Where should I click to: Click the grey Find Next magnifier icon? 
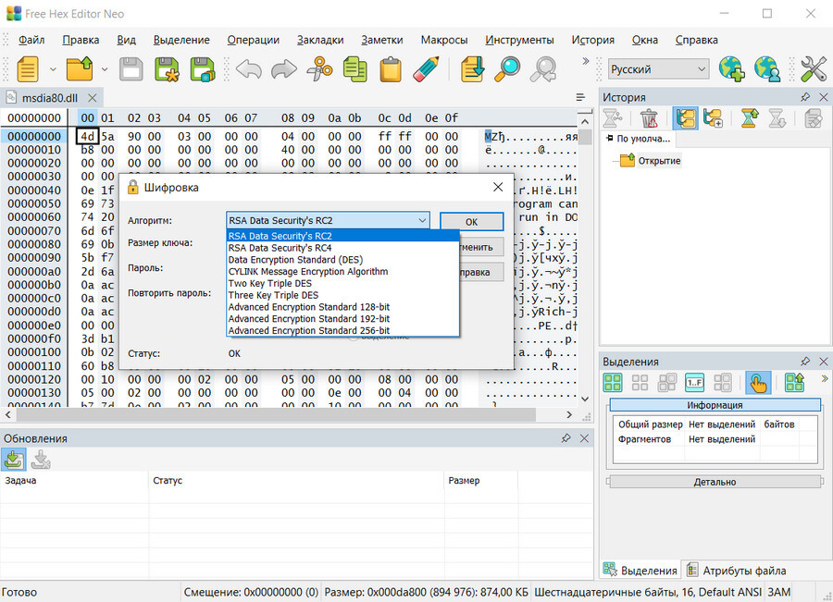[543, 69]
